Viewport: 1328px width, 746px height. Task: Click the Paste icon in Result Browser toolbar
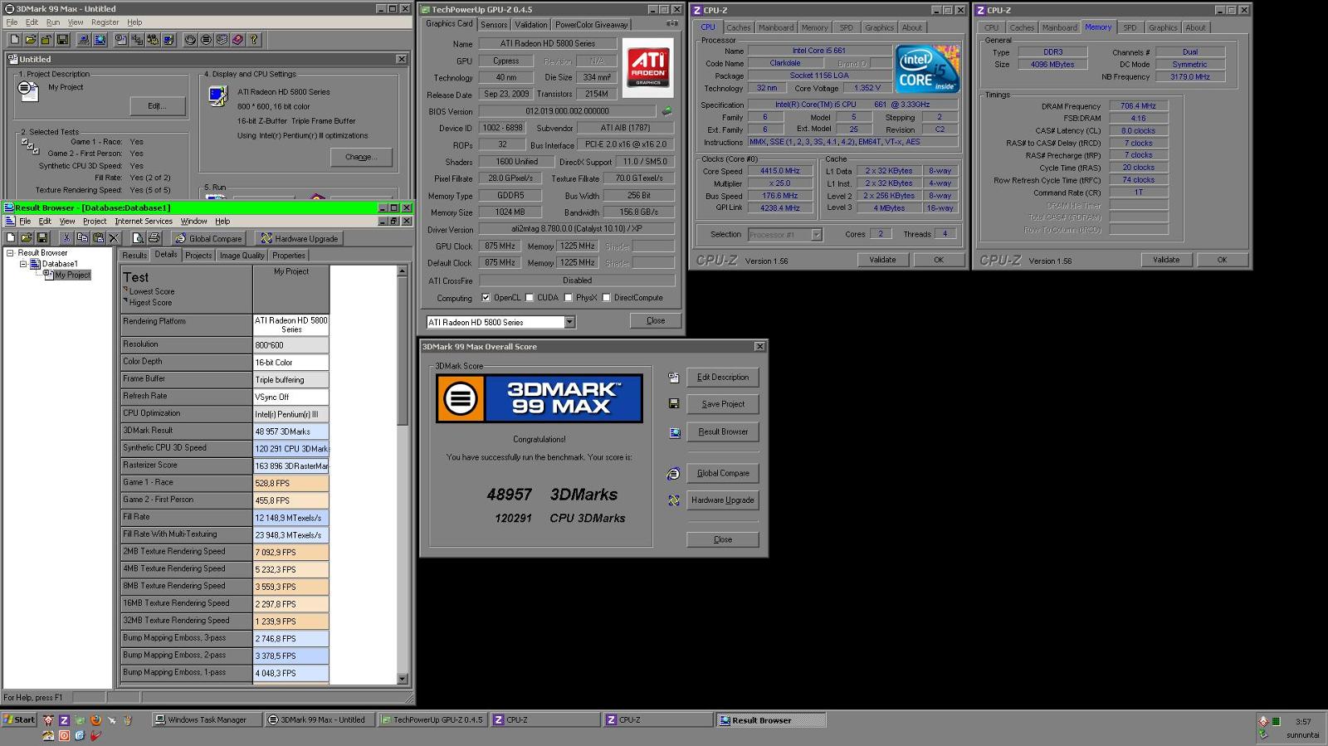coord(98,238)
